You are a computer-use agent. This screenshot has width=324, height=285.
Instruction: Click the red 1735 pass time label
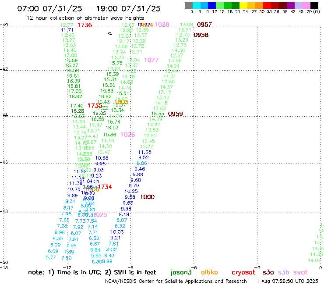[x=95, y=106]
